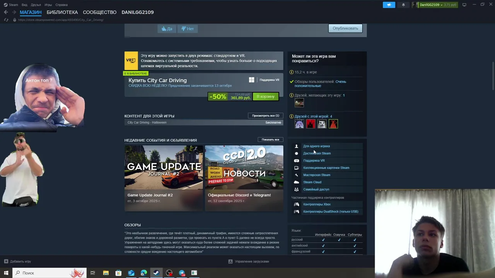Reload the store page
The height and width of the screenshot is (278, 495).
pyautogui.click(x=6, y=20)
